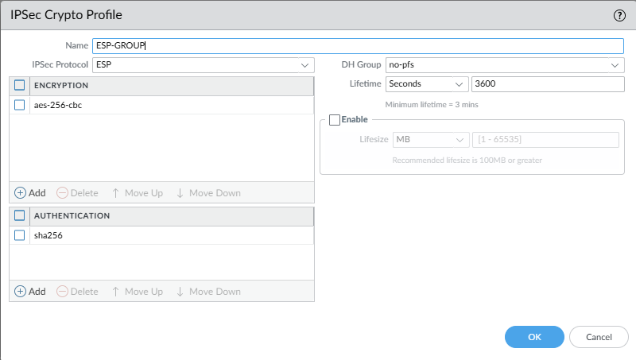Check the sha256 authentication checkbox
636x360 pixels.
[x=20, y=235]
